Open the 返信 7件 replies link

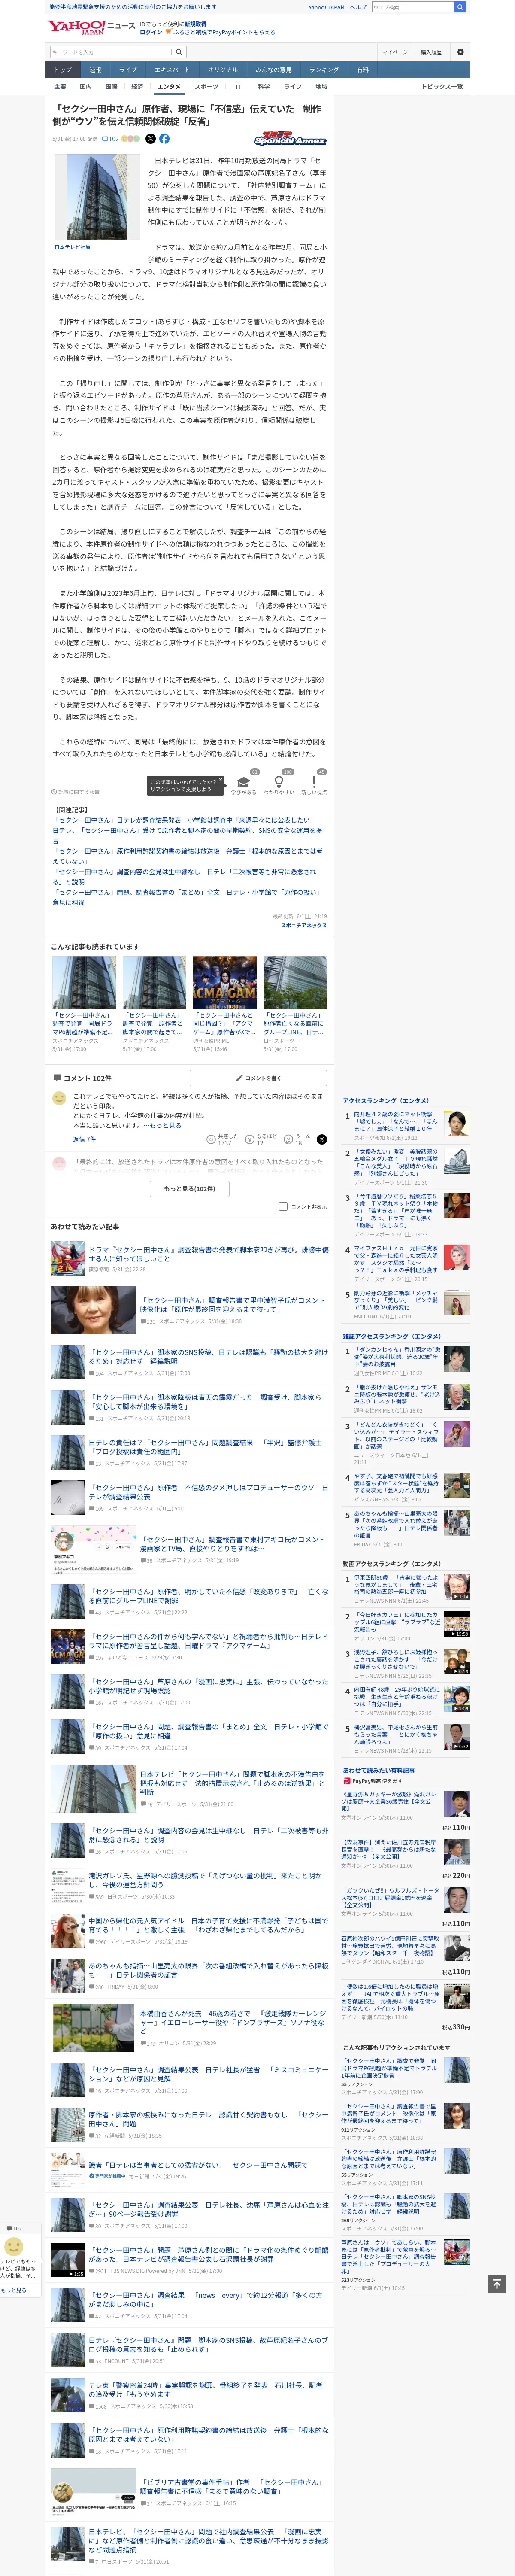[84, 1139]
